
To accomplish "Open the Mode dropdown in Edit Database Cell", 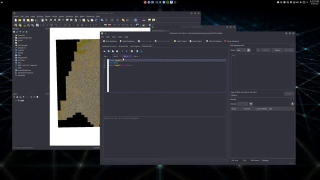I will click(241, 50).
